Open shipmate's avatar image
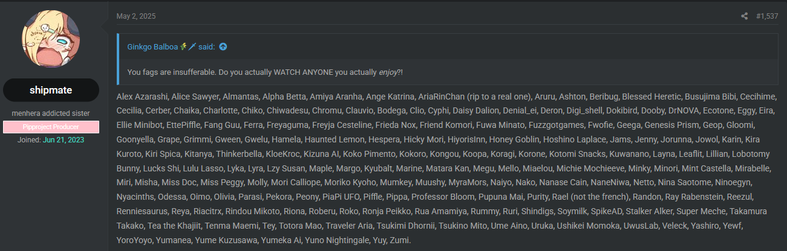 point(51,39)
